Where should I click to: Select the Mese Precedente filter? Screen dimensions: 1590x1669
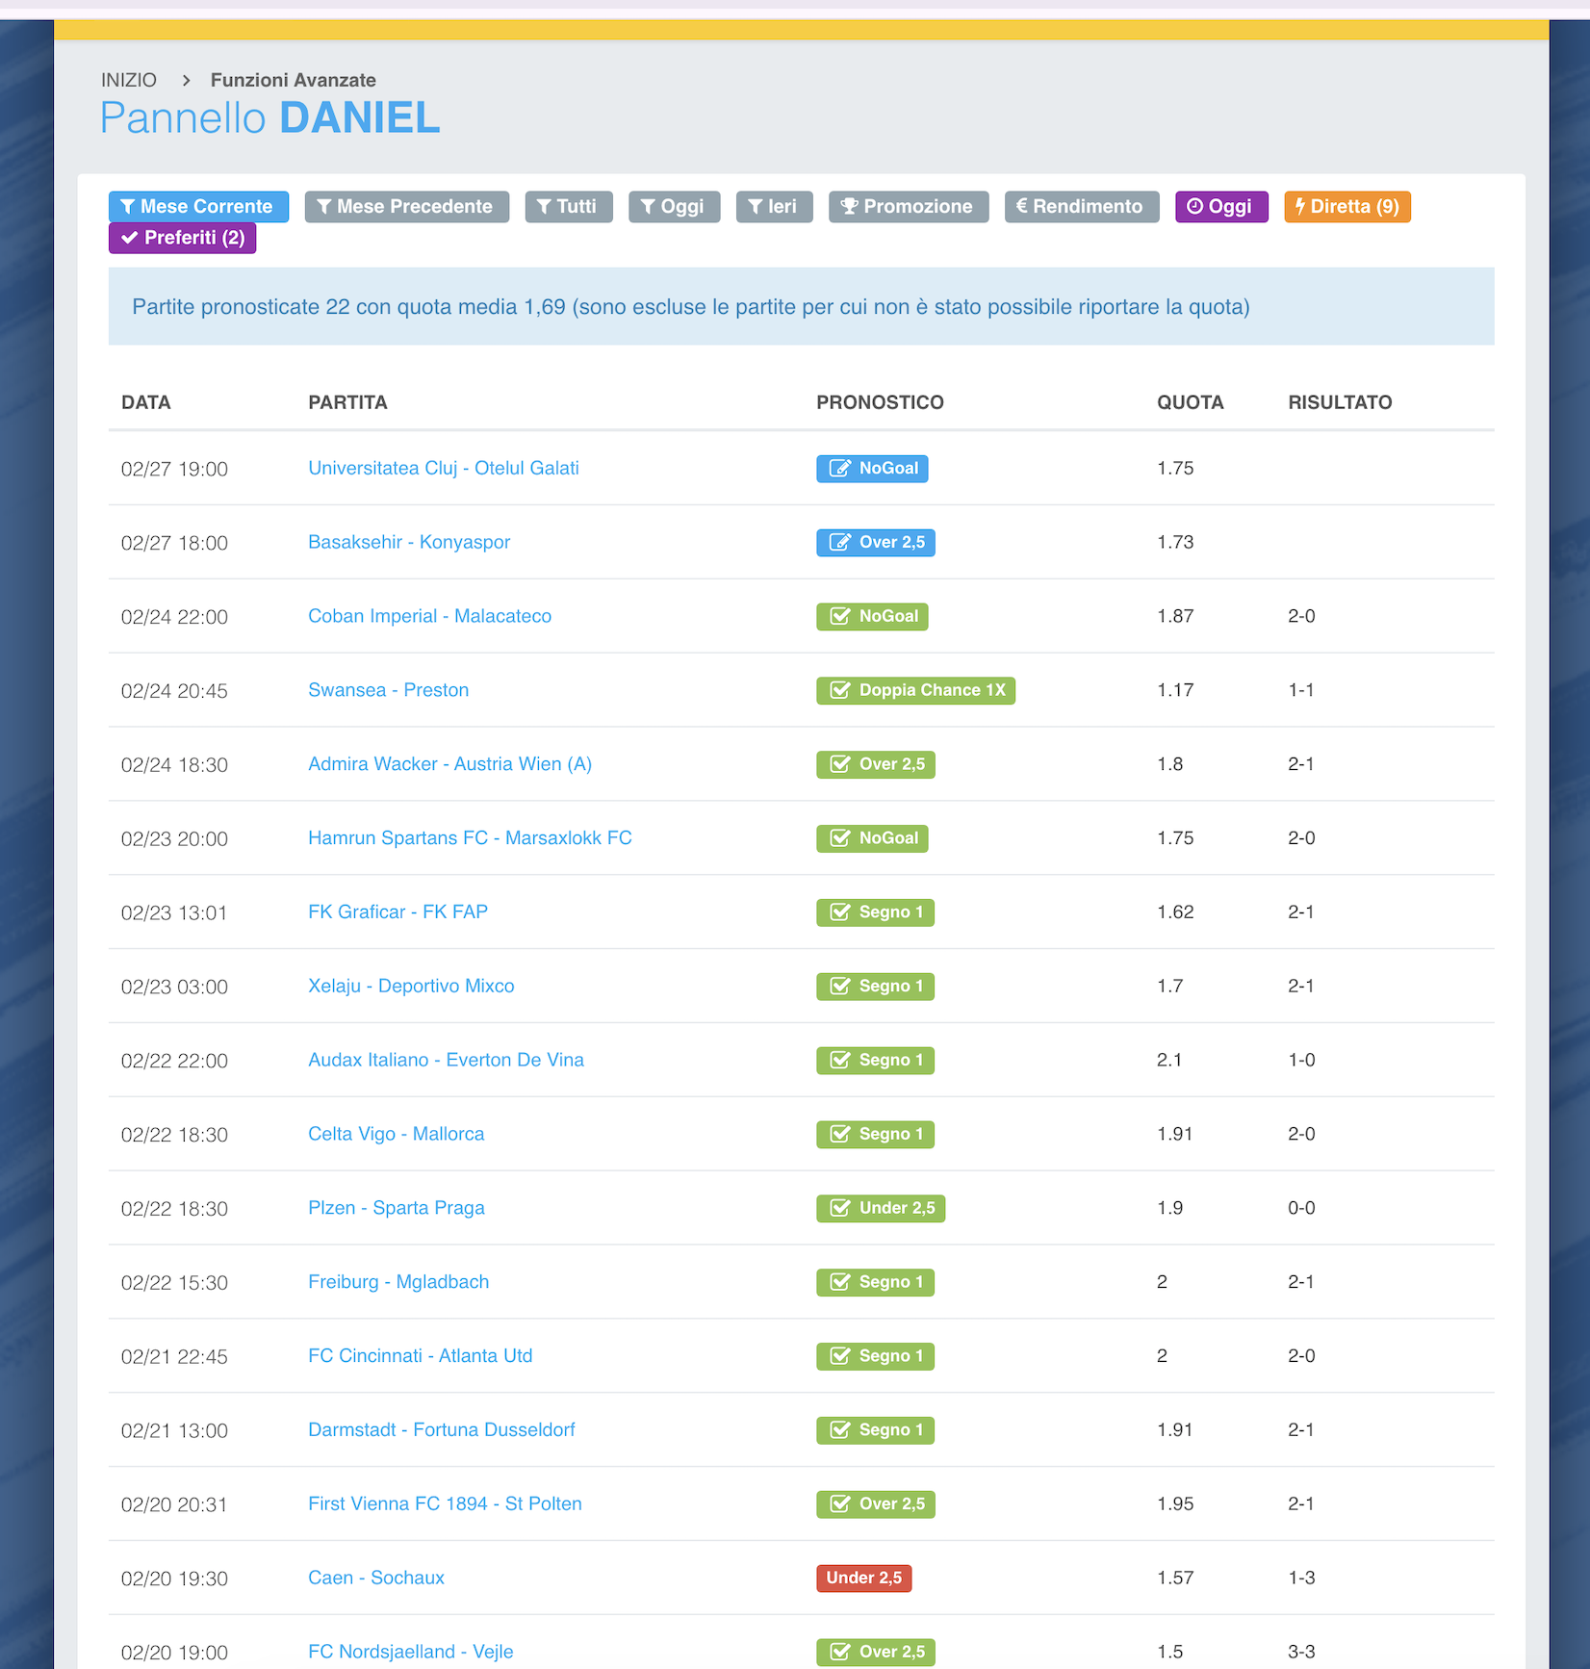(x=406, y=207)
